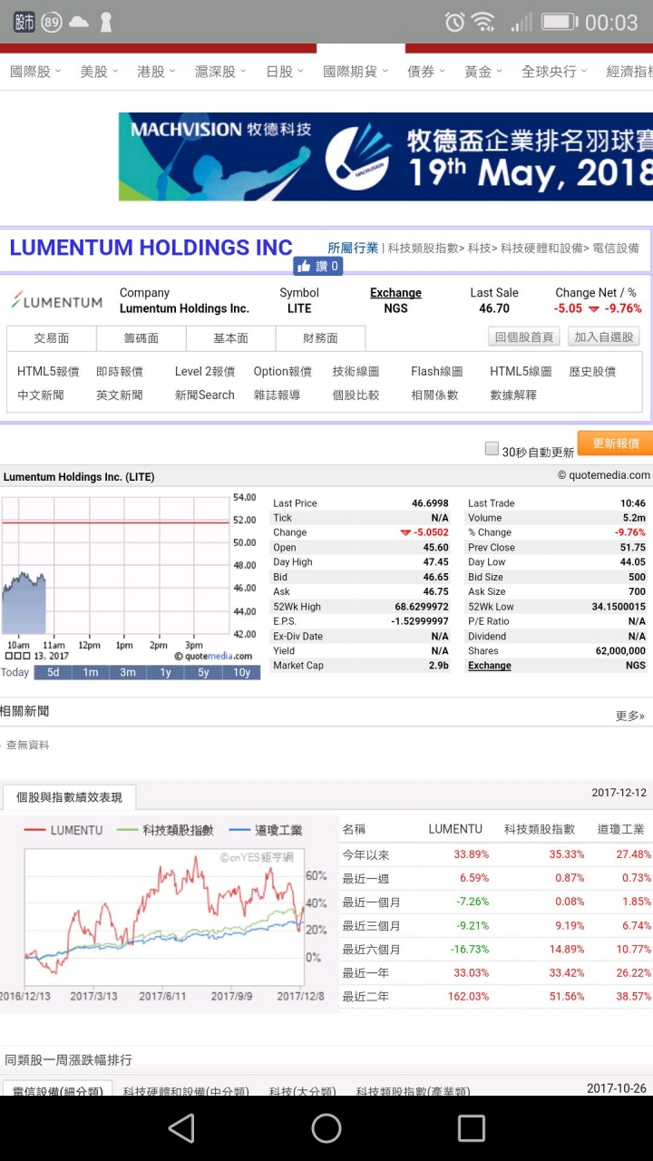Screen dimensions: 653x1161
Task: Open the 歷史股價 link
Action: [x=592, y=371]
